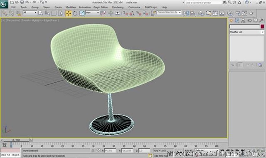Viewport: 266px width, 158px height.
Task: Click the Render Production teapot
Action: tap(251, 13)
